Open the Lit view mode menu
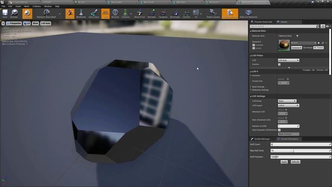332x187 pixels. [27, 23]
